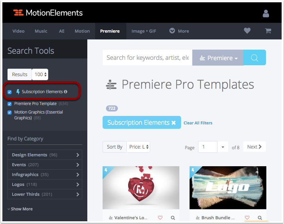Open the Valentine's Lo... title link
Screen dimensions: 284x224
pyautogui.click(x=131, y=218)
